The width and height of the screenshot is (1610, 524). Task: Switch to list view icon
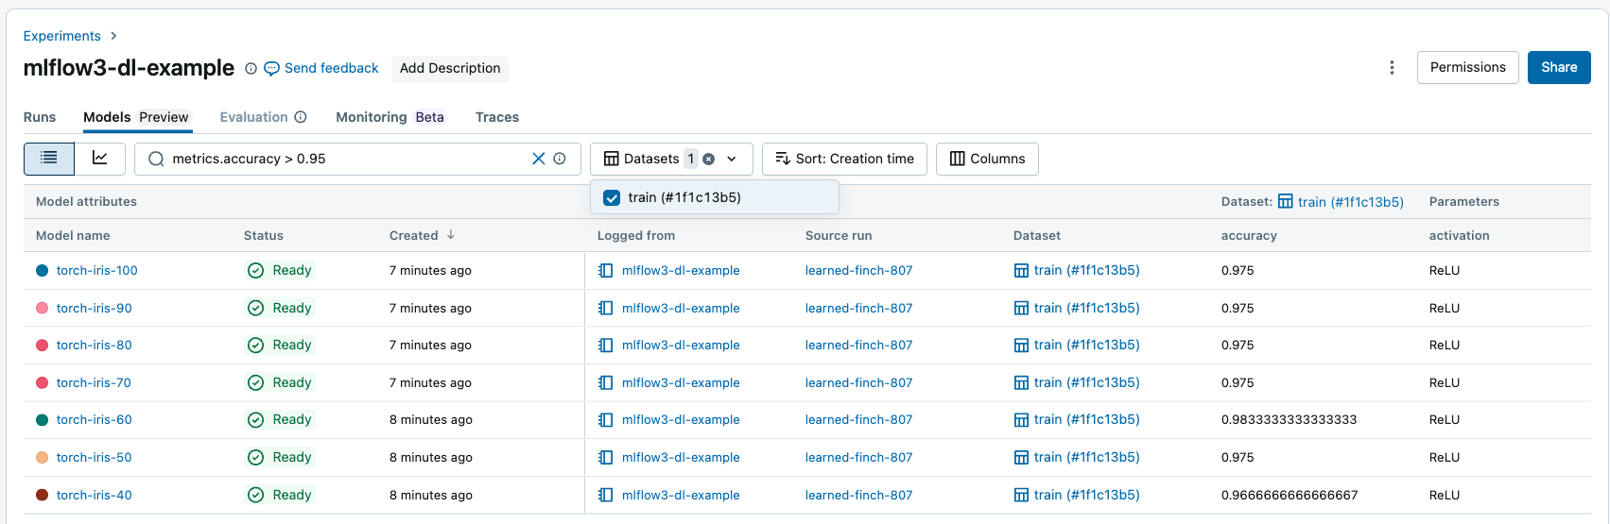pos(49,159)
